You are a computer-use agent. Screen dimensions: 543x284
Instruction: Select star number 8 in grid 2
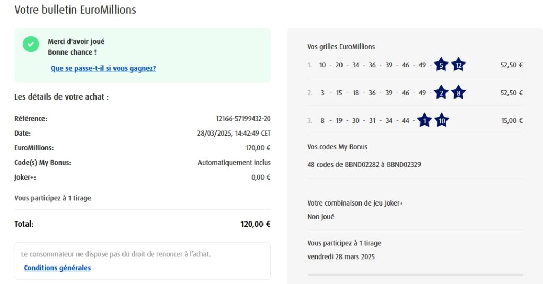(x=459, y=93)
